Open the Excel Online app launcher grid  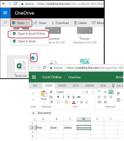click(34, 77)
